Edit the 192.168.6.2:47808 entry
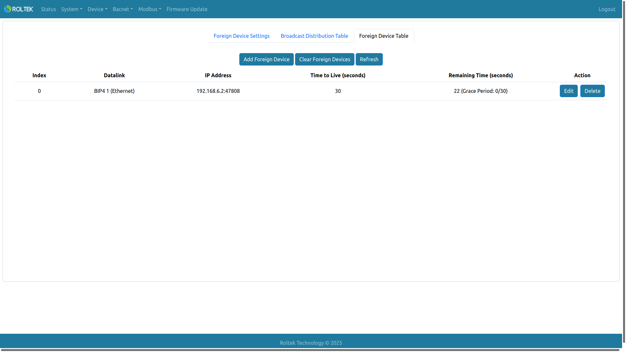 tap(569, 91)
